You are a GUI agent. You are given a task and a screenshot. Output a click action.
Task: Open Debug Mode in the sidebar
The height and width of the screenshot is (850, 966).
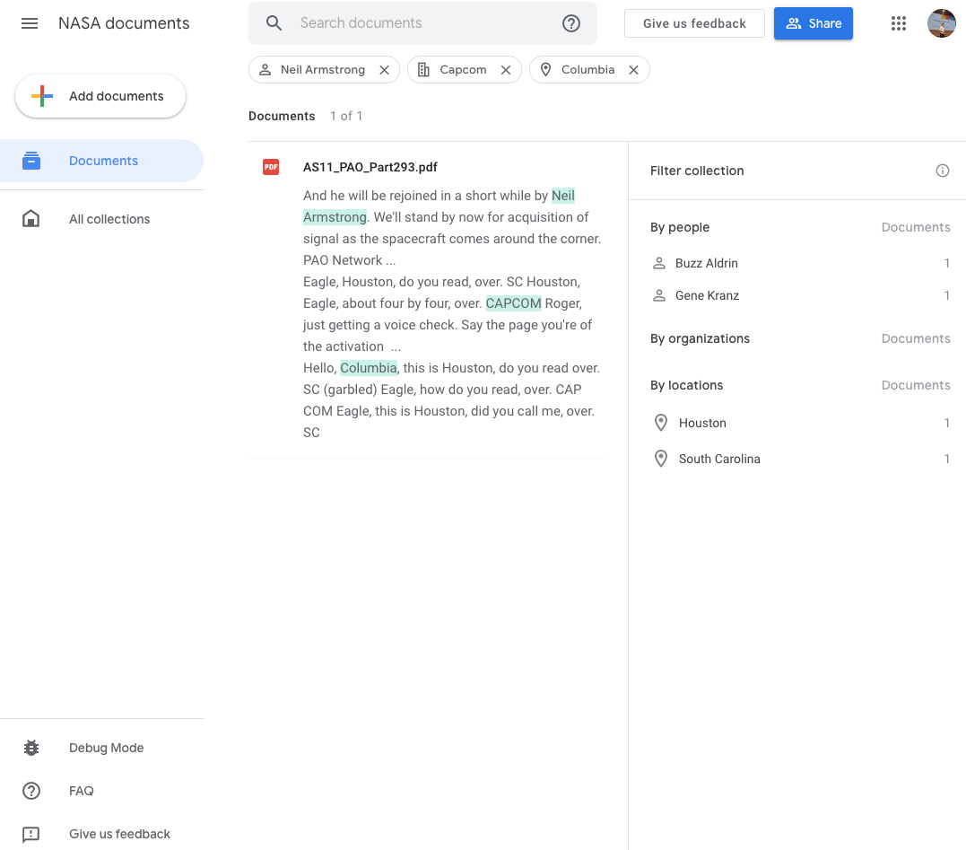point(101,748)
